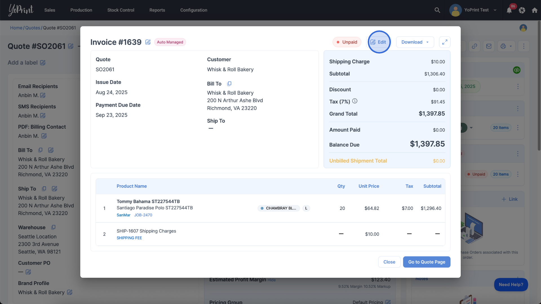Expand the YoPrint Test account menu
This screenshot has height=304, width=541.
pyautogui.click(x=495, y=10)
